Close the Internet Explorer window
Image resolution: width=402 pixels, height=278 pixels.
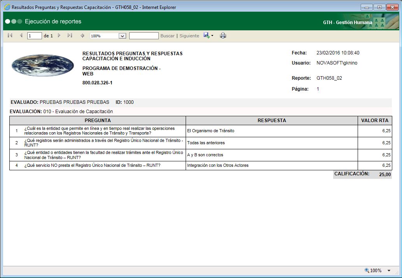[392, 7]
